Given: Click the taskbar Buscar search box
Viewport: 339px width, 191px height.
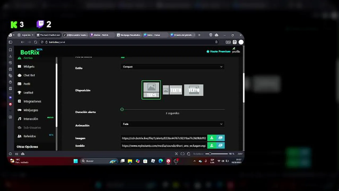Looking at the screenshot, I should click(x=99, y=161).
